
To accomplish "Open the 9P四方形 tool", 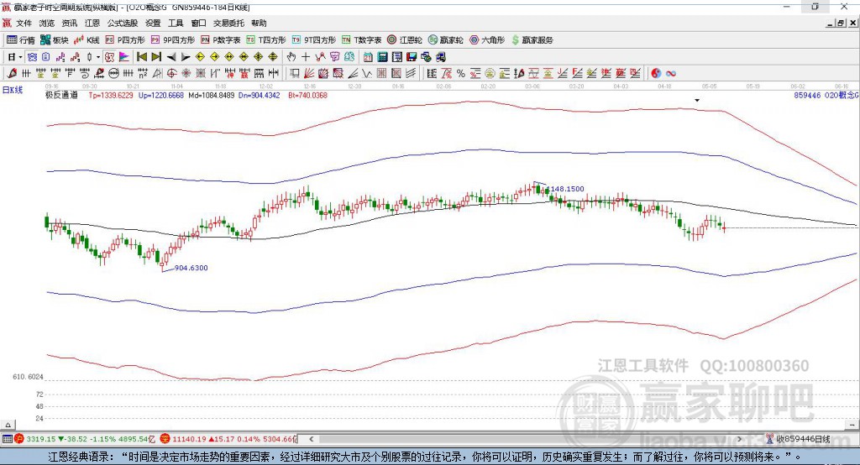I will click(x=173, y=40).
